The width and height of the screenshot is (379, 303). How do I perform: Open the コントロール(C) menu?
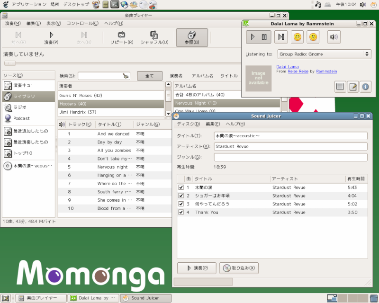(x=82, y=24)
